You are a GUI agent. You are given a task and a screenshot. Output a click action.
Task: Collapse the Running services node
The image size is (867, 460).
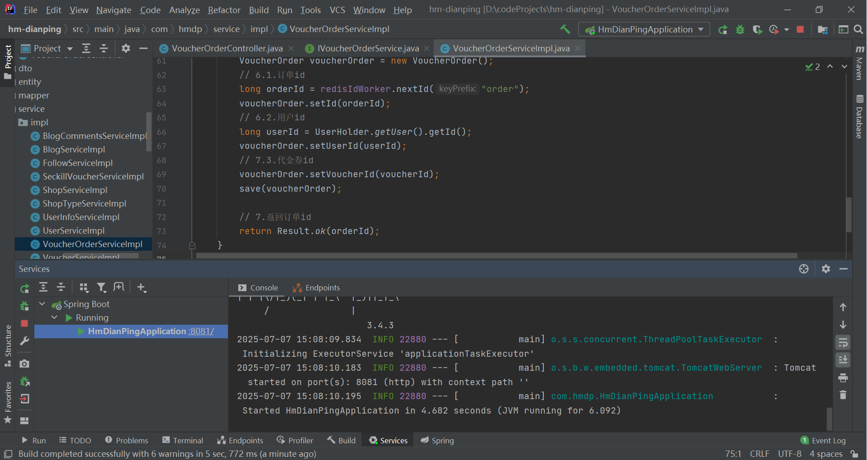(x=55, y=317)
